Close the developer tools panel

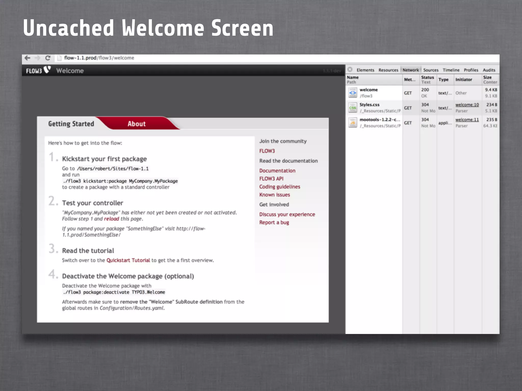point(350,69)
